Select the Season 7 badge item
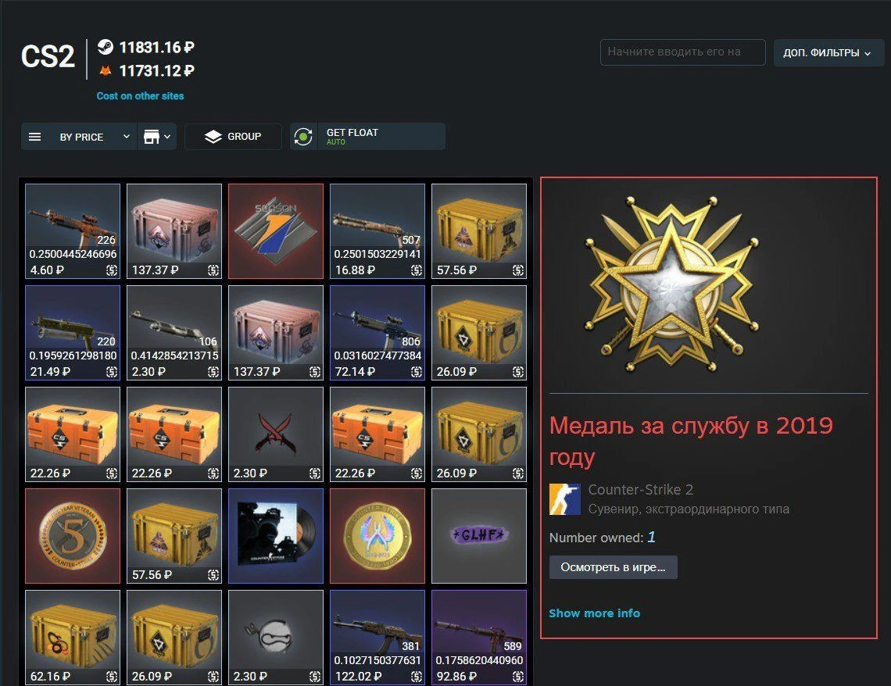Image resolution: width=891 pixels, height=686 pixels. tap(276, 231)
